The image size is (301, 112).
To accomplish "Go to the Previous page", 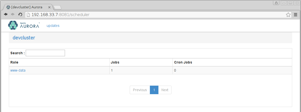I will (x=140, y=90).
